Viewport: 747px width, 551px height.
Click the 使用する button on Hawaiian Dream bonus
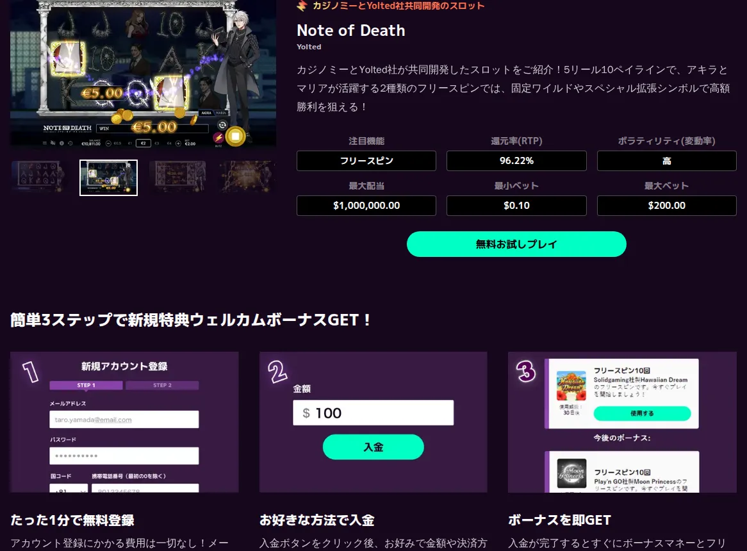click(642, 413)
